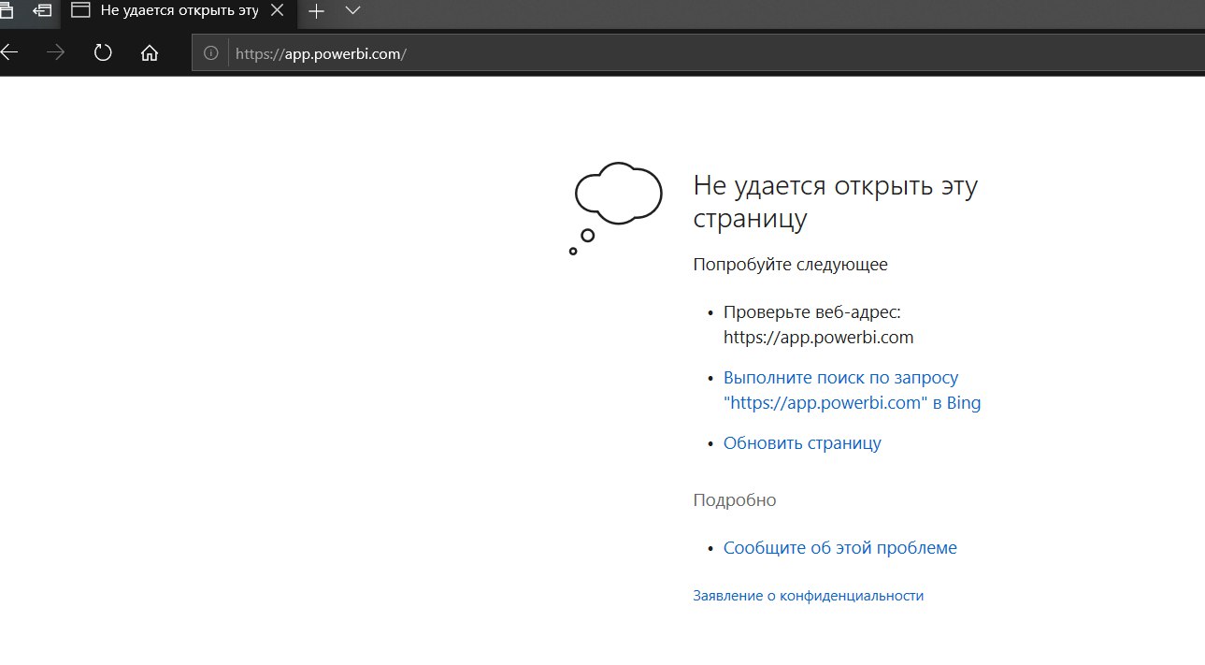Open "Заявление о конфиденциальности" link
This screenshot has height=665, width=1205.
pos(808,596)
